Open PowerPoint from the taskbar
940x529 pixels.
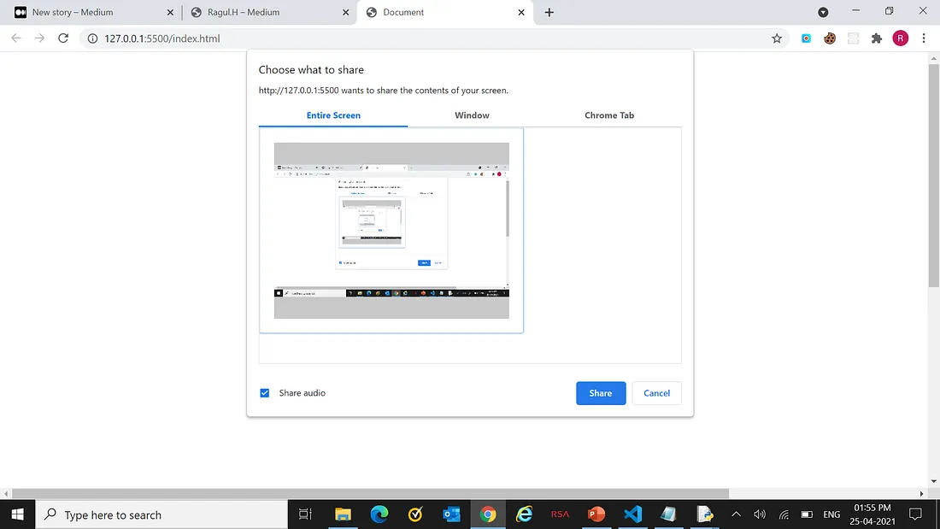pos(596,514)
